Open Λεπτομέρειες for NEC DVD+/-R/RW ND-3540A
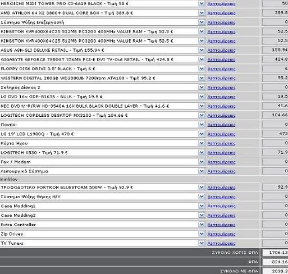 coord(221,106)
